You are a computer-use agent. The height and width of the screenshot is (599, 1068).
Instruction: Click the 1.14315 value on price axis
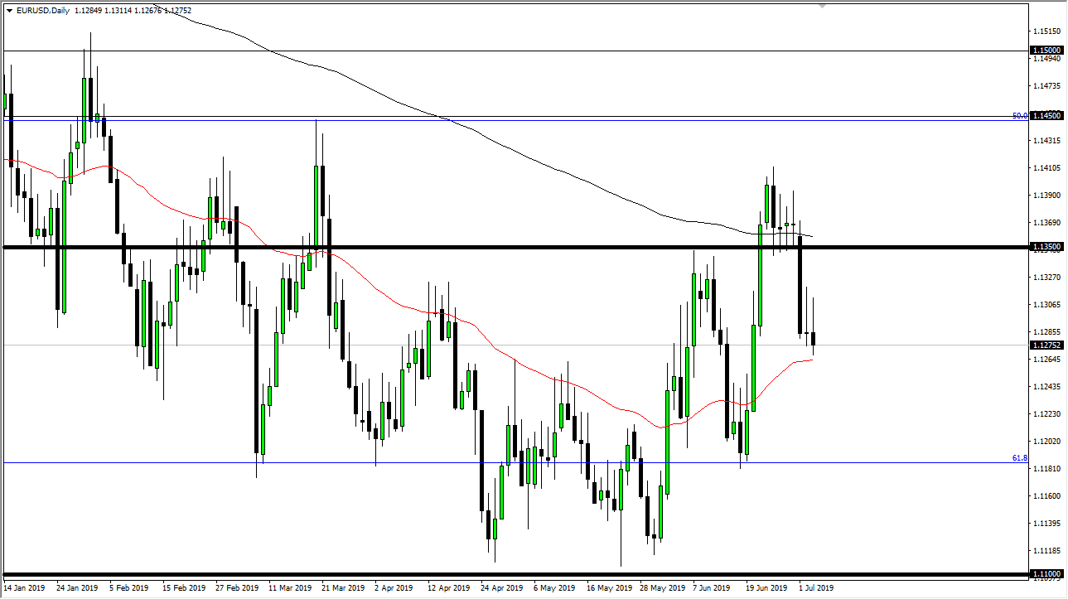click(1048, 140)
